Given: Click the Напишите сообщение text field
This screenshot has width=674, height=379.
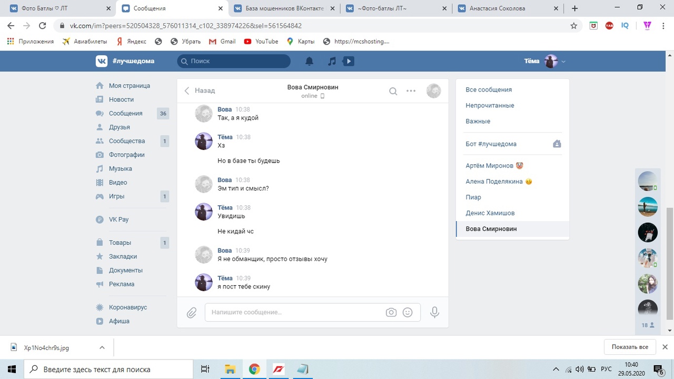Looking at the screenshot, I should (x=295, y=312).
